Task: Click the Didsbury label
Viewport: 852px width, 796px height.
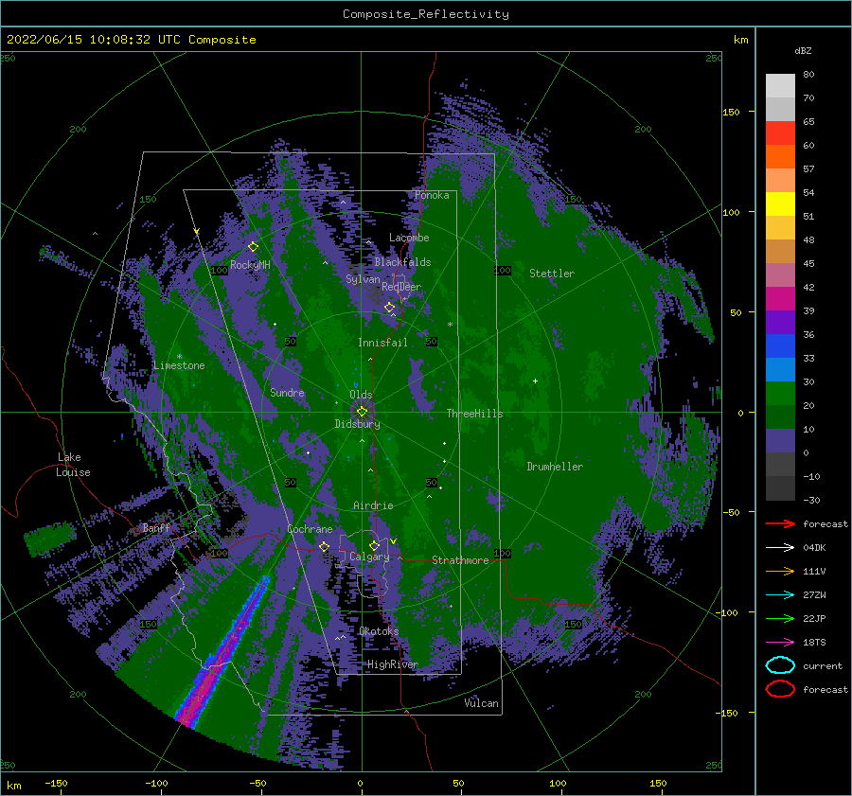Action: tap(358, 424)
